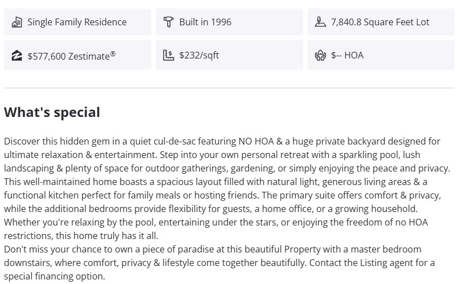Click the What's special heading
The image size is (456, 284).
tap(52, 112)
